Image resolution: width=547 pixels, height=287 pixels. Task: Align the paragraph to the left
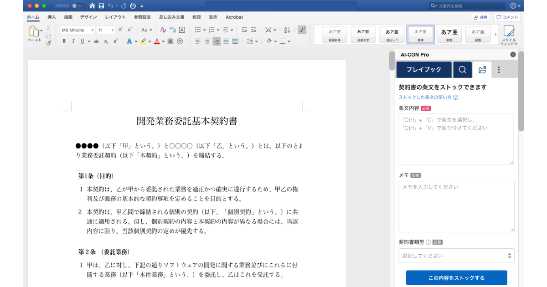198,41
